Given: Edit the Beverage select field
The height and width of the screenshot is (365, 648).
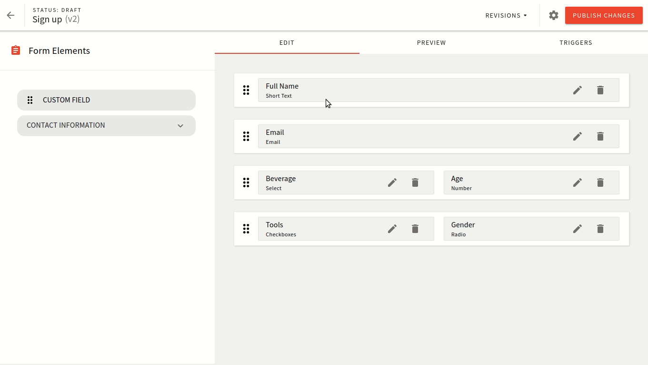Looking at the screenshot, I should 392,182.
